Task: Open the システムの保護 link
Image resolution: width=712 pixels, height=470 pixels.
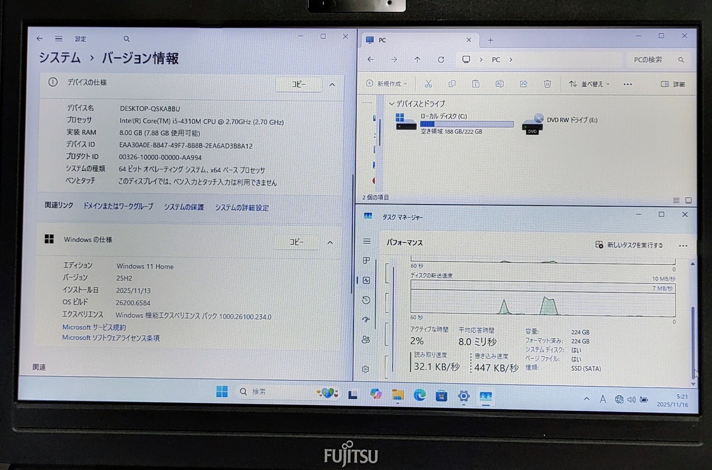Action: pyautogui.click(x=184, y=207)
